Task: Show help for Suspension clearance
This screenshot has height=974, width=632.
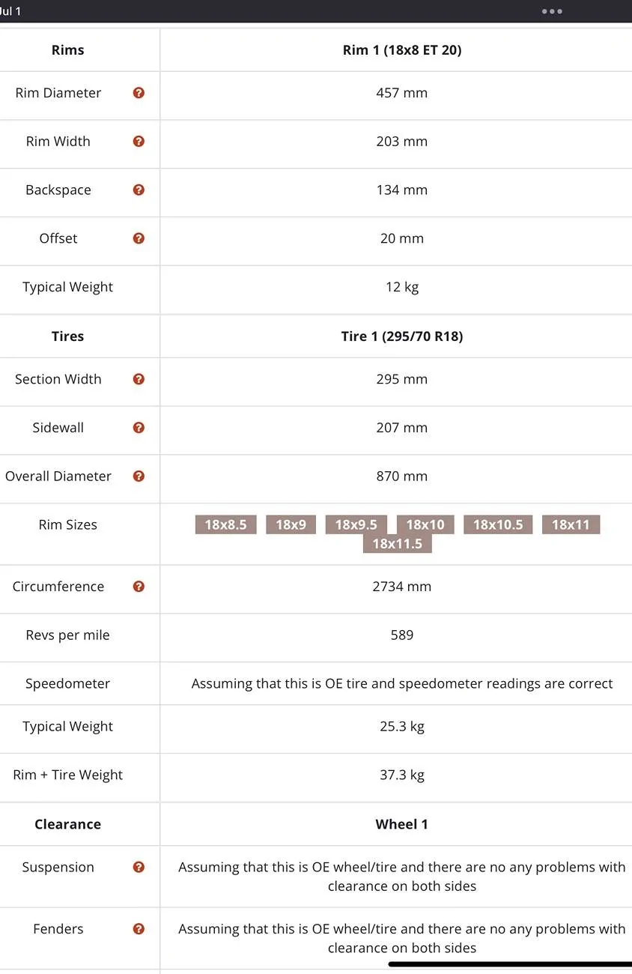Action: (x=139, y=867)
